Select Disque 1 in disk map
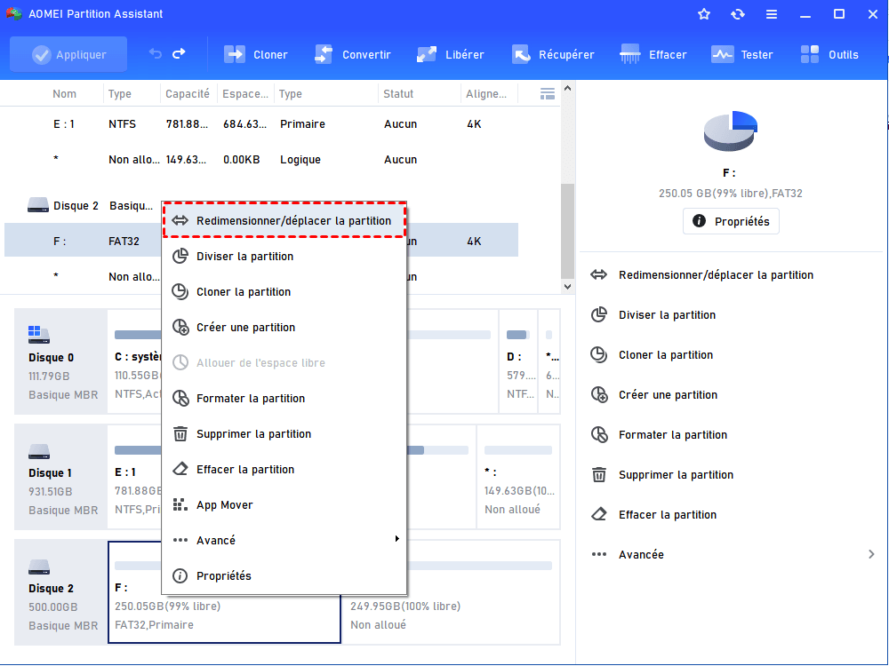 coord(60,477)
